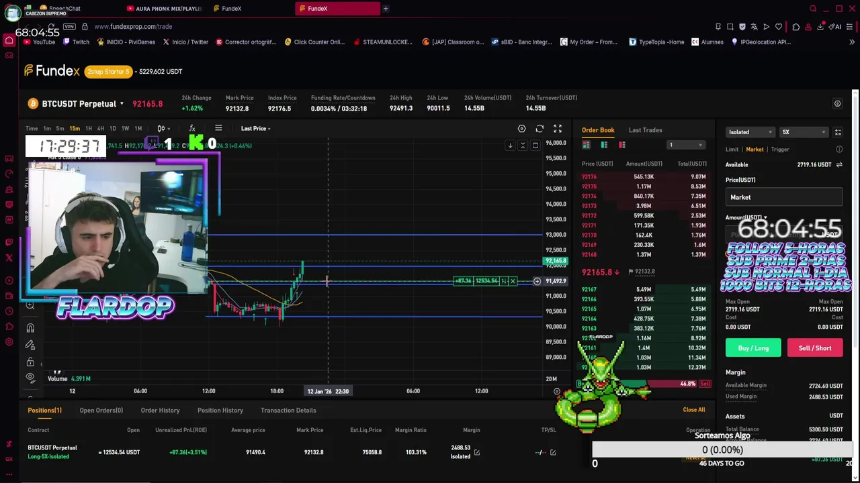This screenshot has height=483, width=860.
Task: Open YouTube bookmark
Action: [40, 42]
